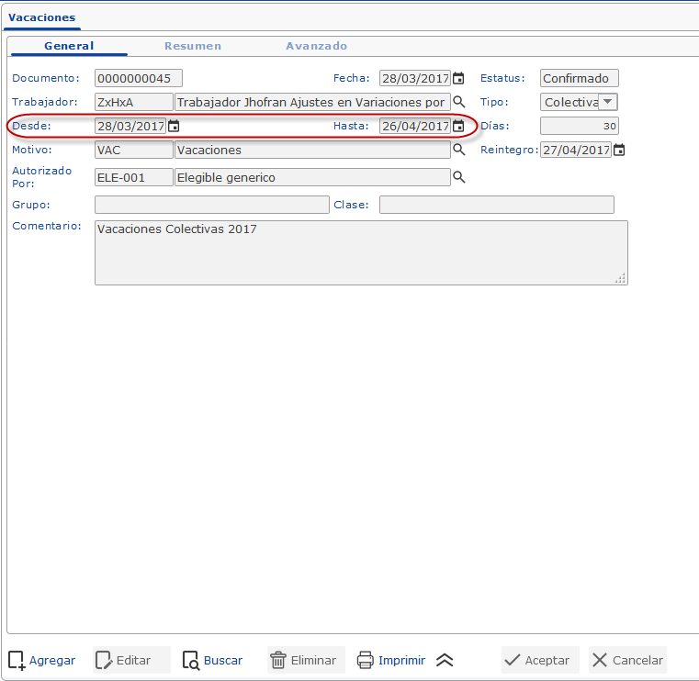699x681 pixels.
Task: Click the Aceptar button
Action: (x=539, y=660)
